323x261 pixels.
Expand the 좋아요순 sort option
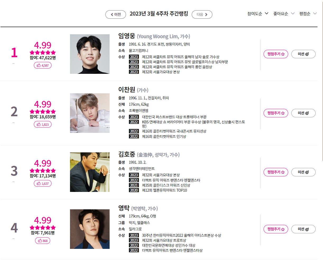pos(284,14)
